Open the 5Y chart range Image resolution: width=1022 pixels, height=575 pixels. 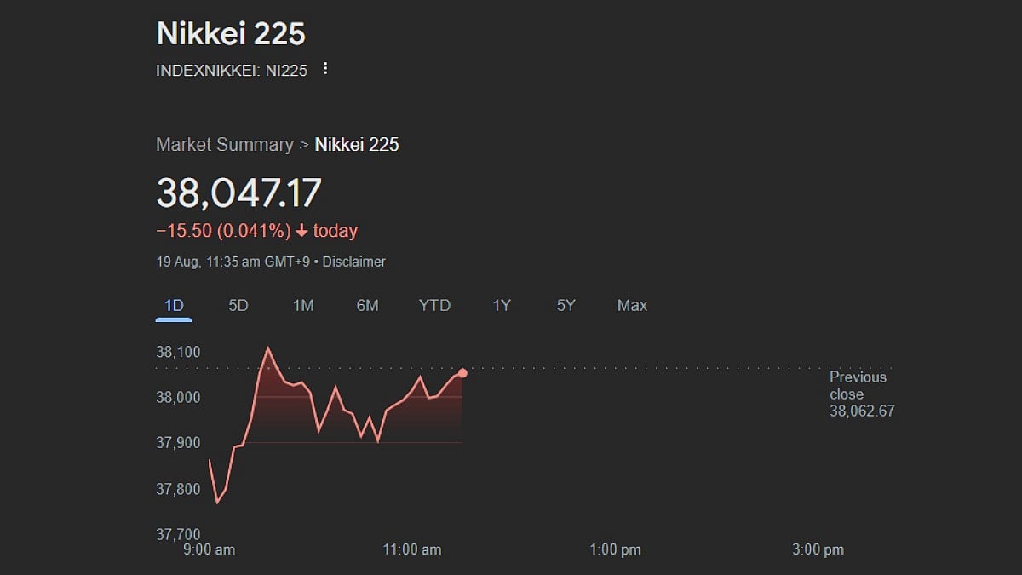[566, 306]
